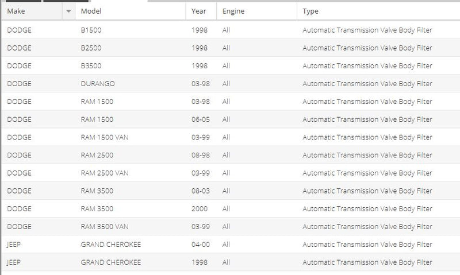Click the RAM 3500 VAN model cell

105,226
